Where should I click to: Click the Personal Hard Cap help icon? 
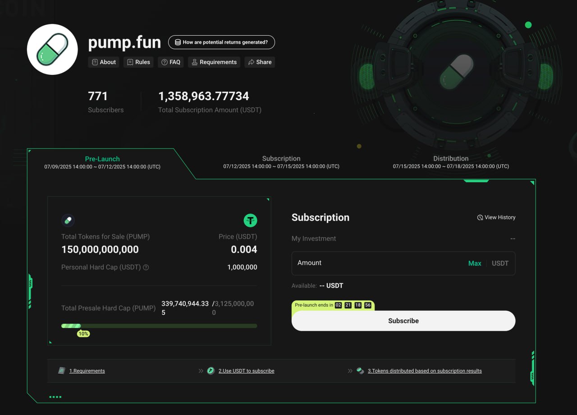[146, 267]
